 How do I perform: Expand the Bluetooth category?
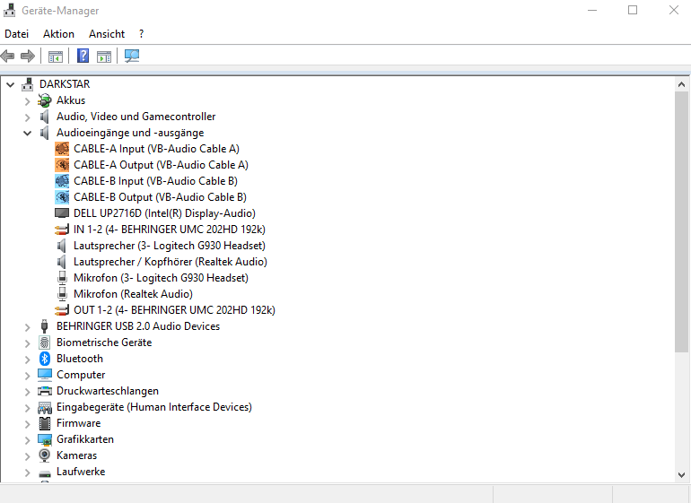click(x=27, y=360)
